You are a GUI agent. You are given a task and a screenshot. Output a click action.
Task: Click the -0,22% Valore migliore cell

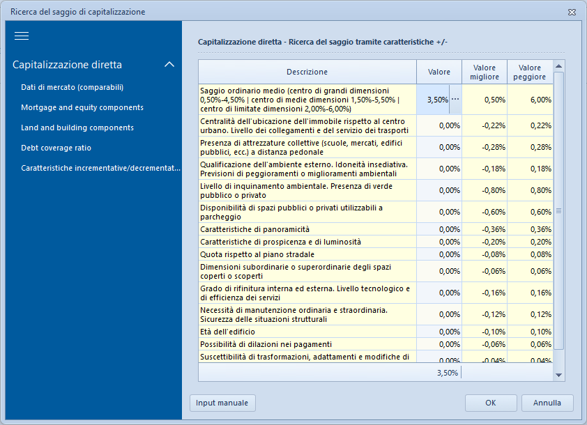485,125
